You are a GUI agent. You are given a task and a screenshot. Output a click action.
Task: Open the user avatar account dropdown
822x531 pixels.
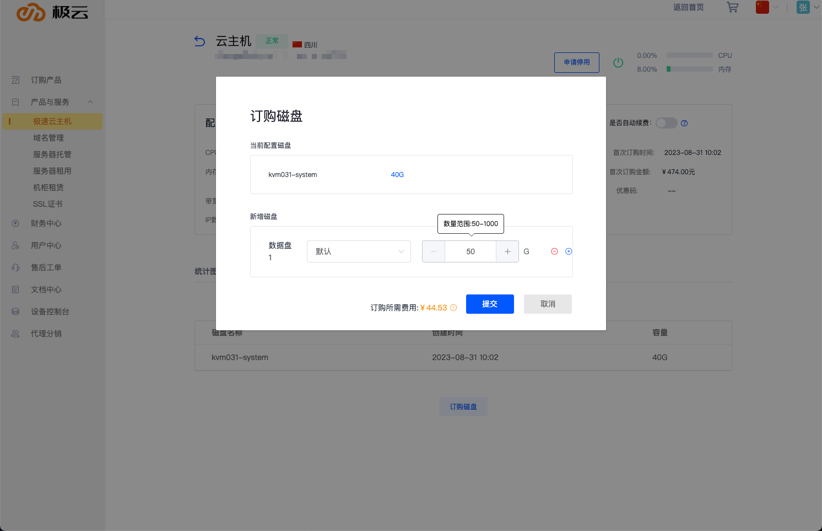(807, 7)
